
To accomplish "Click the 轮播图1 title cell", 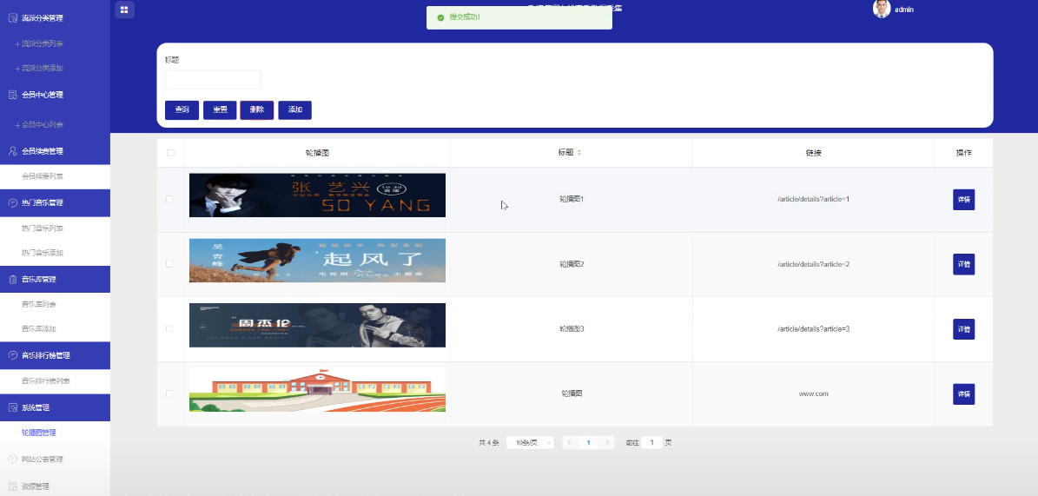I will pos(572,199).
